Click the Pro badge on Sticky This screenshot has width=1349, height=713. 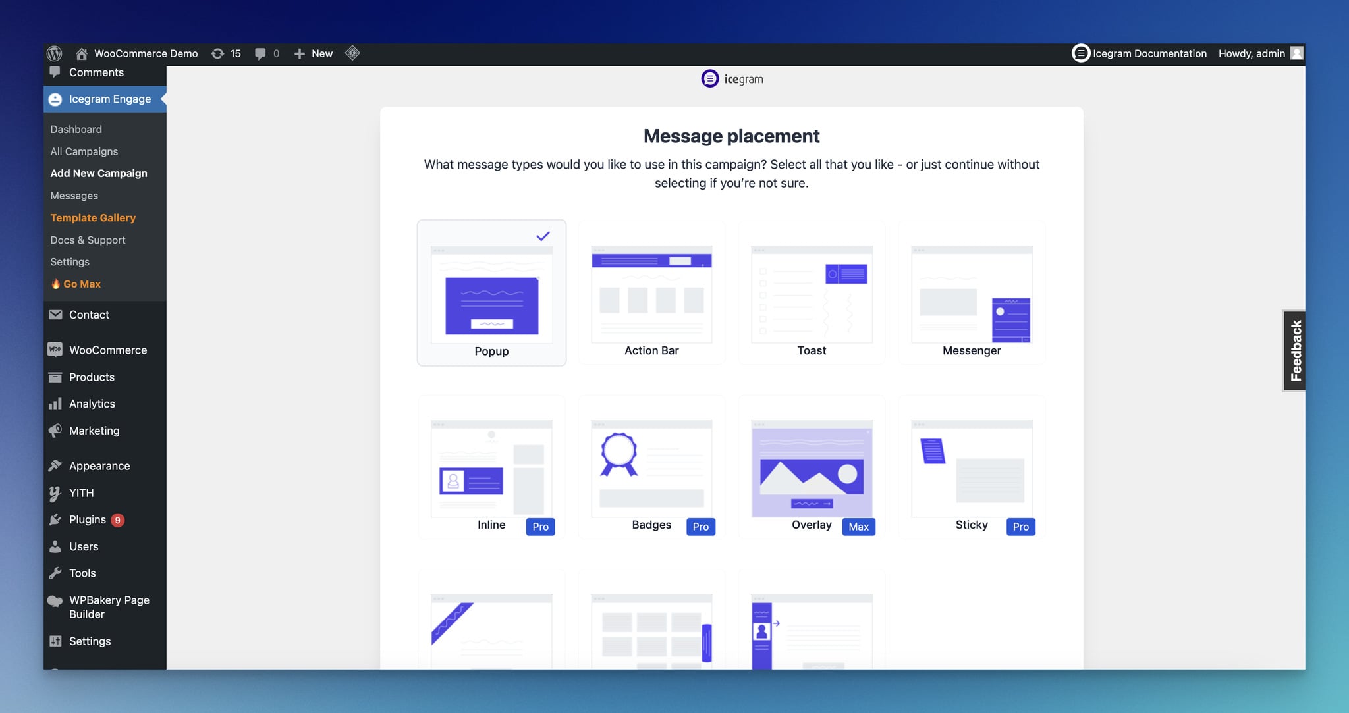pos(1021,527)
